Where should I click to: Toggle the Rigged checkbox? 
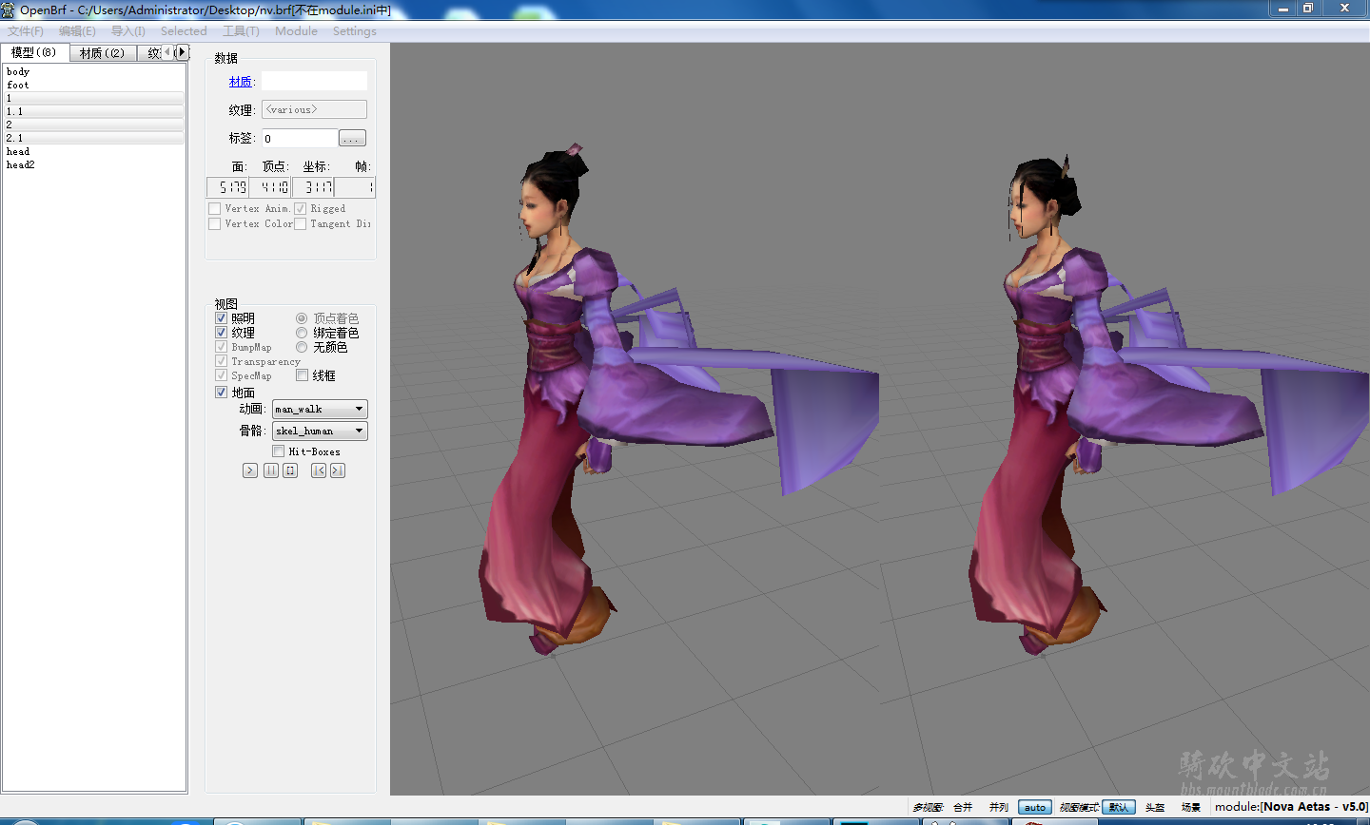(300, 209)
